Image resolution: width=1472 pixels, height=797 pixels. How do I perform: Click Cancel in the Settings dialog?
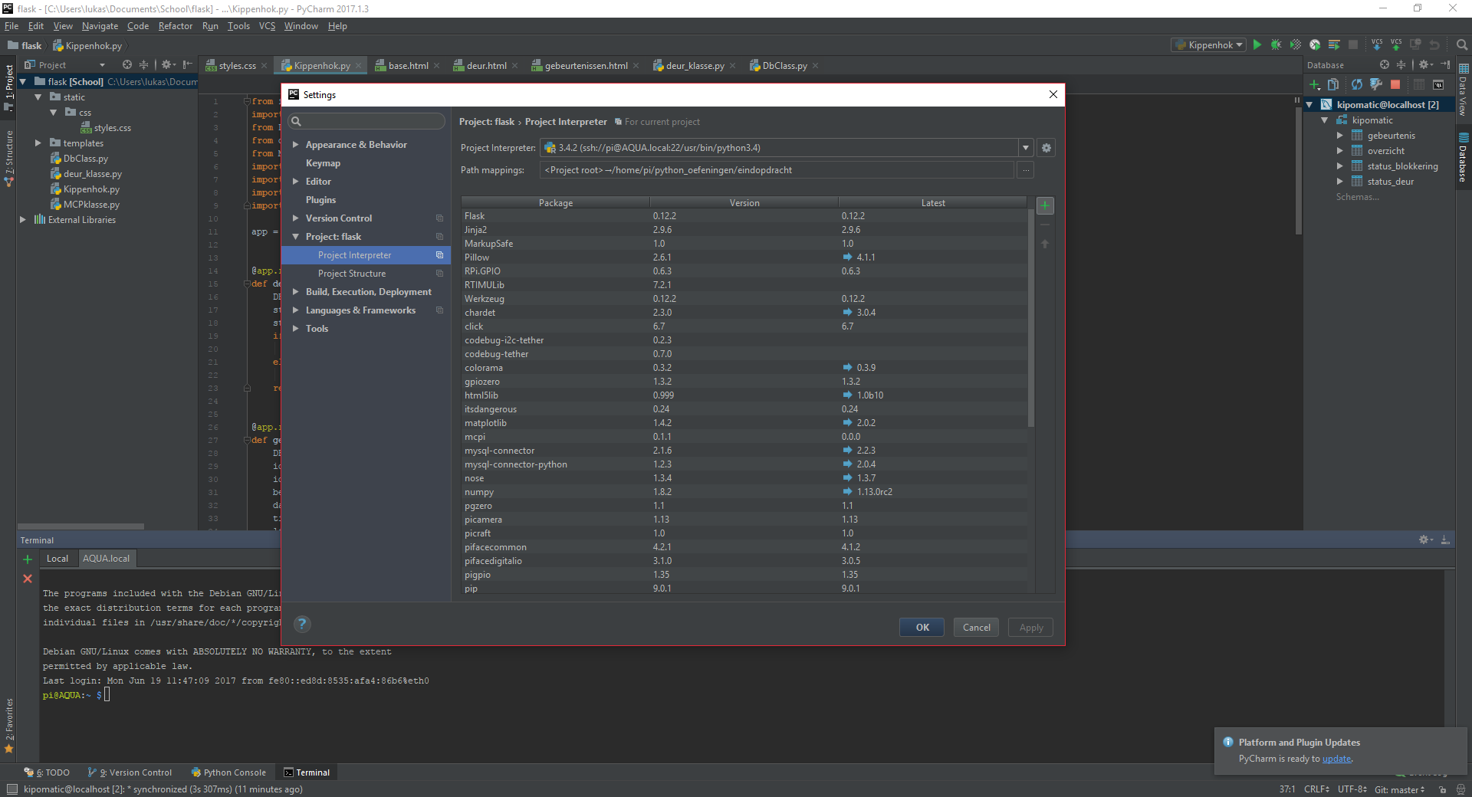coord(977,628)
